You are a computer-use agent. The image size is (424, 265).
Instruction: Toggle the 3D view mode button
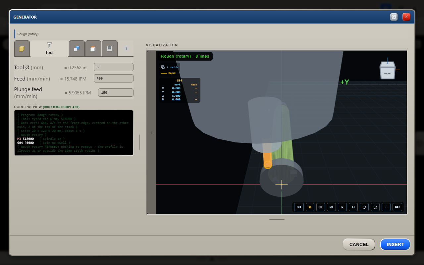pyautogui.click(x=299, y=207)
